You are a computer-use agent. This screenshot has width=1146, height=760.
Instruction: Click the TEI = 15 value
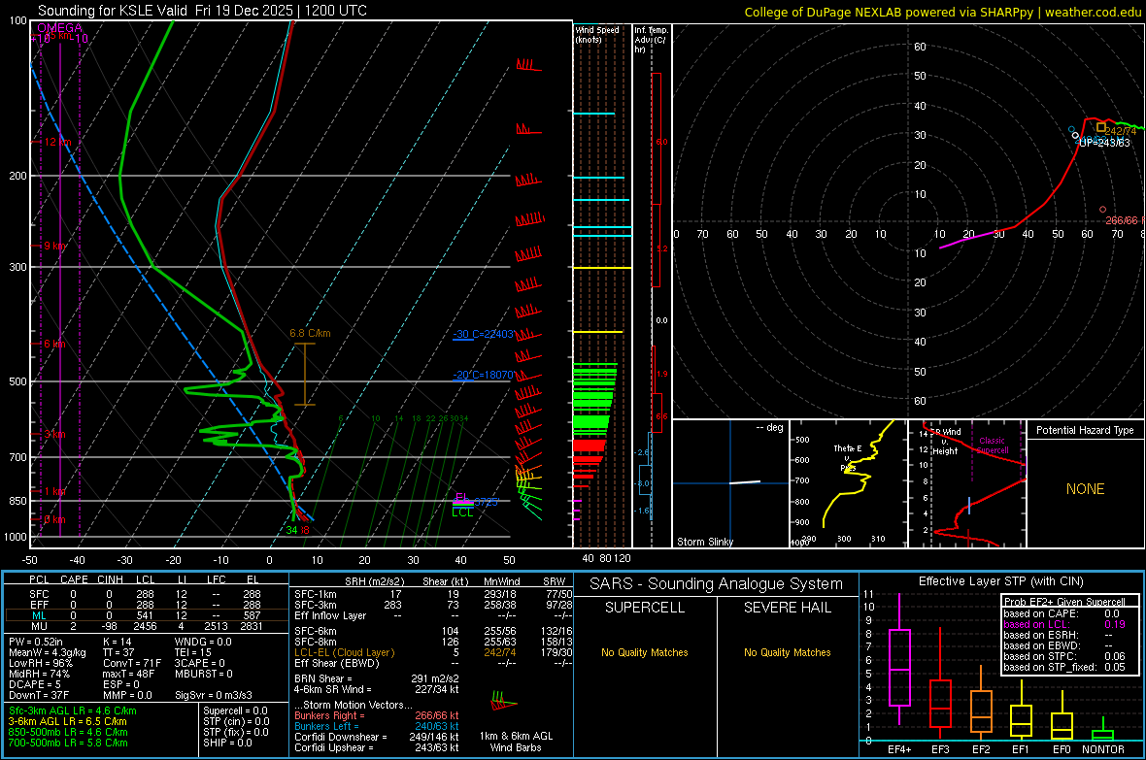192,652
